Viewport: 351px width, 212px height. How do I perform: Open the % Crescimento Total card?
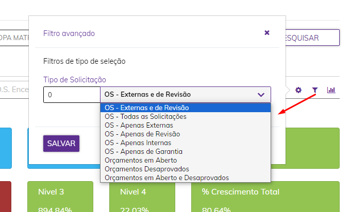(x=263, y=197)
